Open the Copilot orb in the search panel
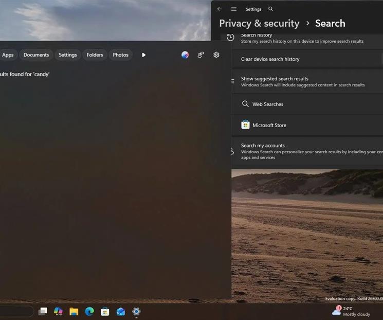383x320 pixels. point(185,55)
